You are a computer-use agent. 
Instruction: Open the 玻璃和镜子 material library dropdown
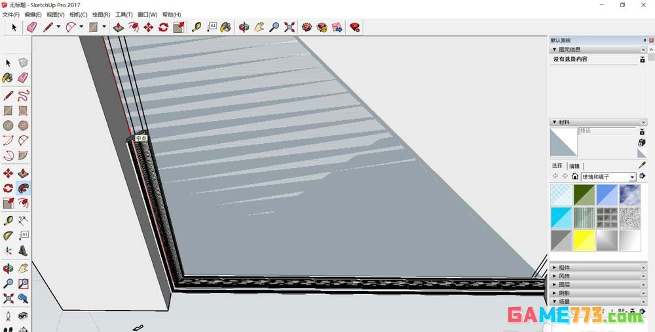point(632,177)
